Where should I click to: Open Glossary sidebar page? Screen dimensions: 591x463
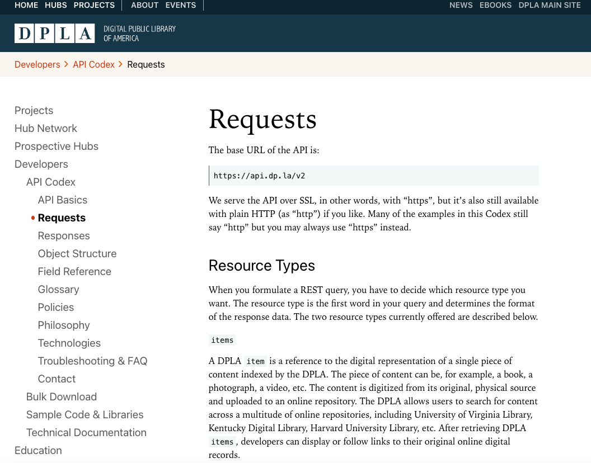point(58,289)
